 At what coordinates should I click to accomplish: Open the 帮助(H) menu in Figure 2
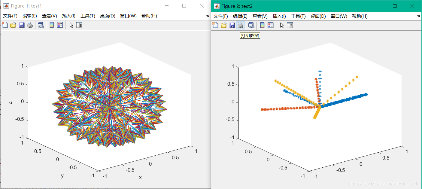(360, 16)
